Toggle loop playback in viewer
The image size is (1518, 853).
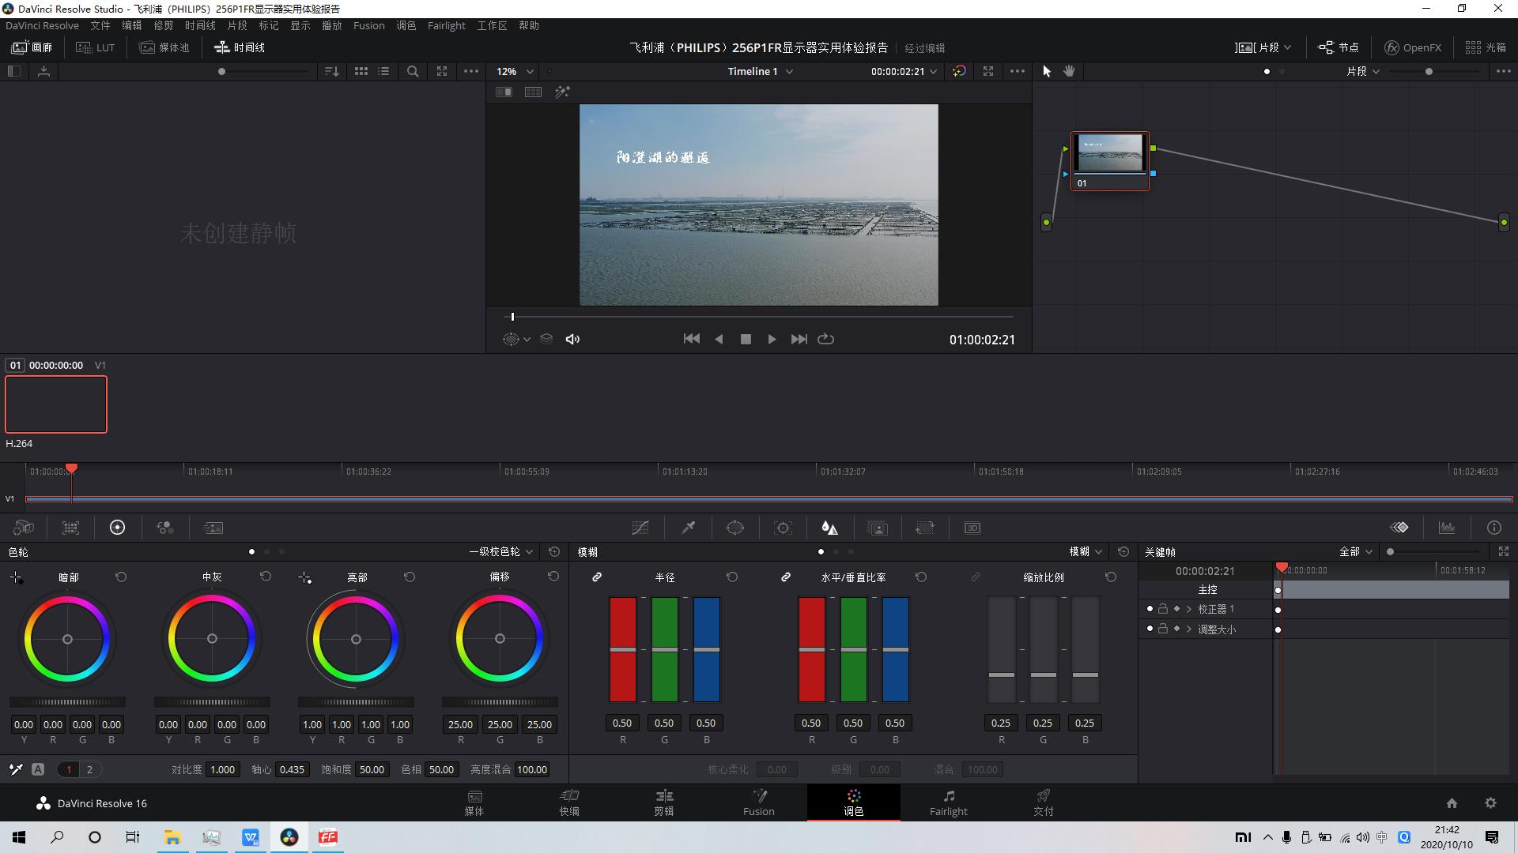tap(825, 339)
